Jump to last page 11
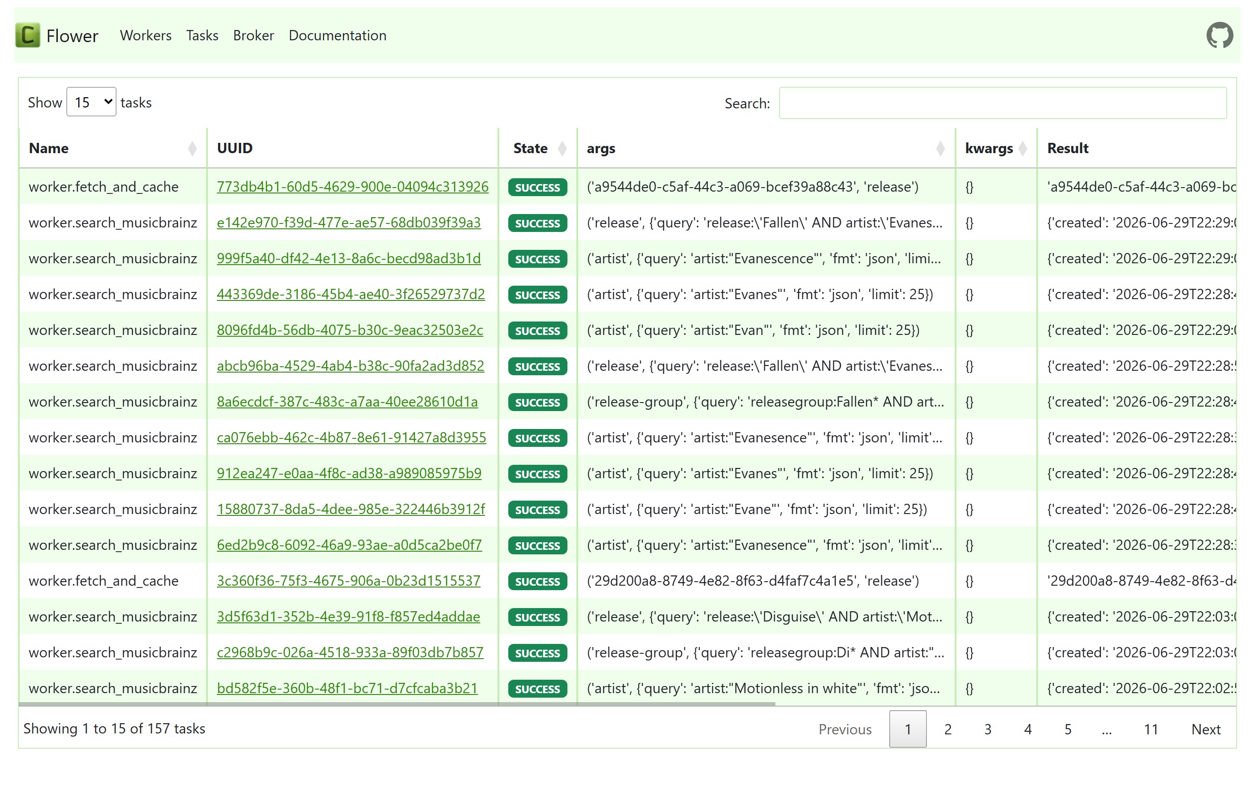The width and height of the screenshot is (1255, 806). (1151, 729)
